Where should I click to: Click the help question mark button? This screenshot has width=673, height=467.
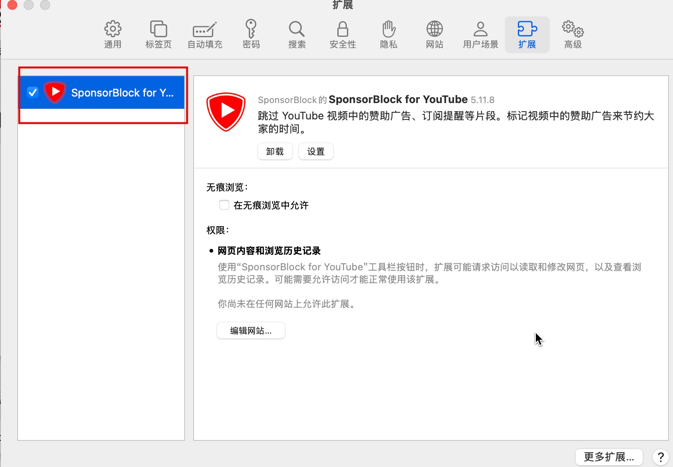pyautogui.click(x=660, y=457)
